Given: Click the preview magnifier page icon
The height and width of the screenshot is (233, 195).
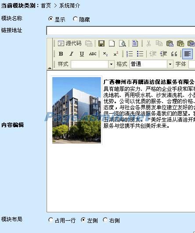Looking at the screenshot, I should click(x=122, y=43).
